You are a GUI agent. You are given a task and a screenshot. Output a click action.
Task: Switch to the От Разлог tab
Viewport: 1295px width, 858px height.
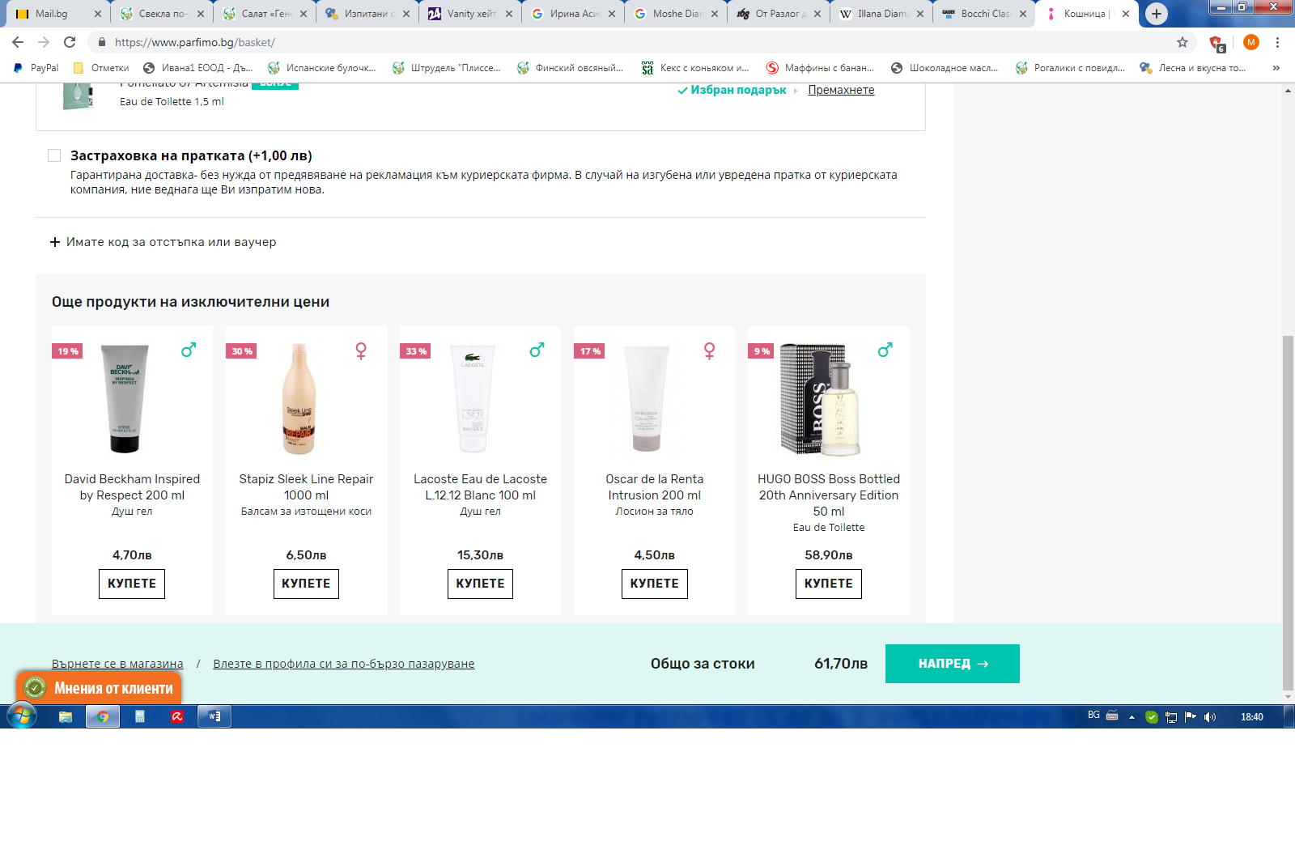pyautogui.click(x=780, y=14)
